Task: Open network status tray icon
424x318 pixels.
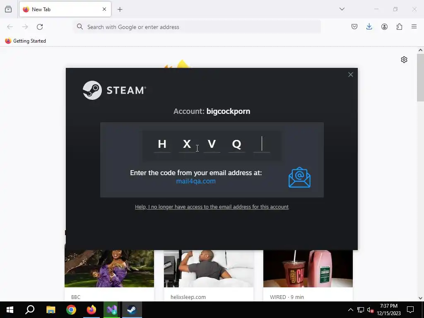Action: coord(361,310)
